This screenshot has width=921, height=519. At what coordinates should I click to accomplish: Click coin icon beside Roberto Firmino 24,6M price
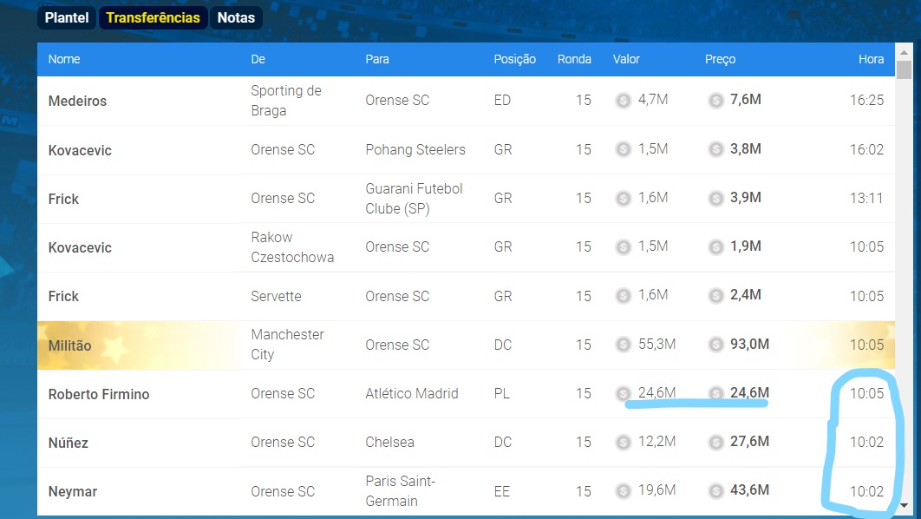point(715,394)
